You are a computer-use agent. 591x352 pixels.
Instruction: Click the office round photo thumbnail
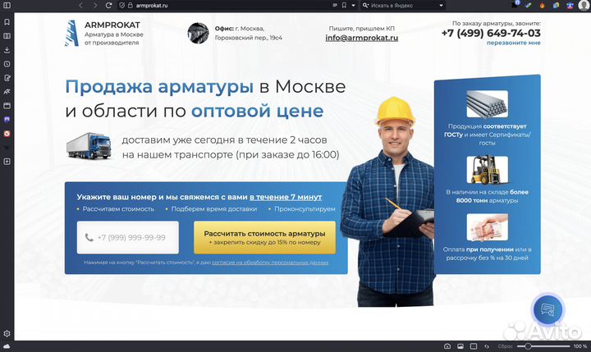[199, 33]
